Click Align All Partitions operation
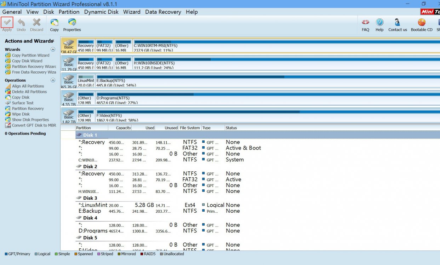Image resolution: width=440 pixels, height=265 pixels. click(x=28, y=86)
